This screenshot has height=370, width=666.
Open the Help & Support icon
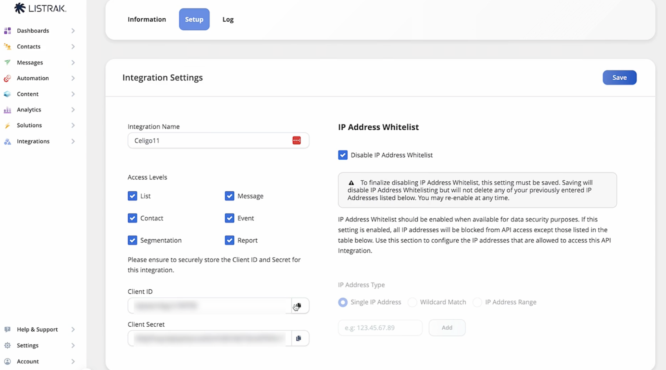7,330
